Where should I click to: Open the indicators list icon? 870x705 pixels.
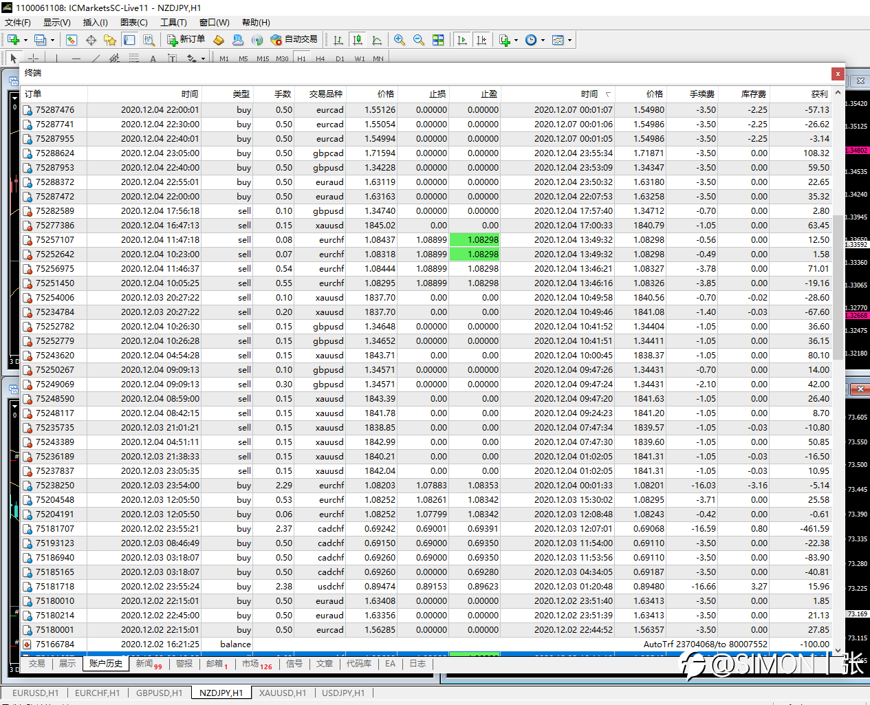tap(505, 40)
